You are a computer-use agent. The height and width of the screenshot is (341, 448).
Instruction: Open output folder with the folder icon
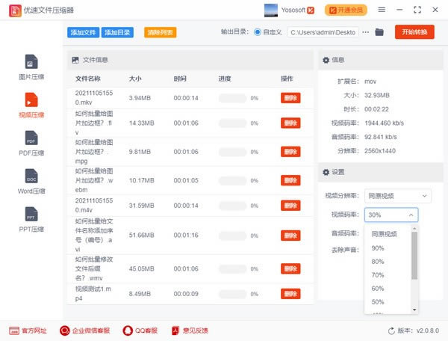point(379,32)
